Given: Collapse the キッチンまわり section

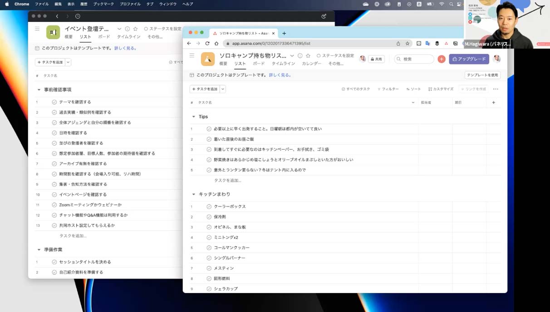Looking at the screenshot, I should (x=194, y=194).
